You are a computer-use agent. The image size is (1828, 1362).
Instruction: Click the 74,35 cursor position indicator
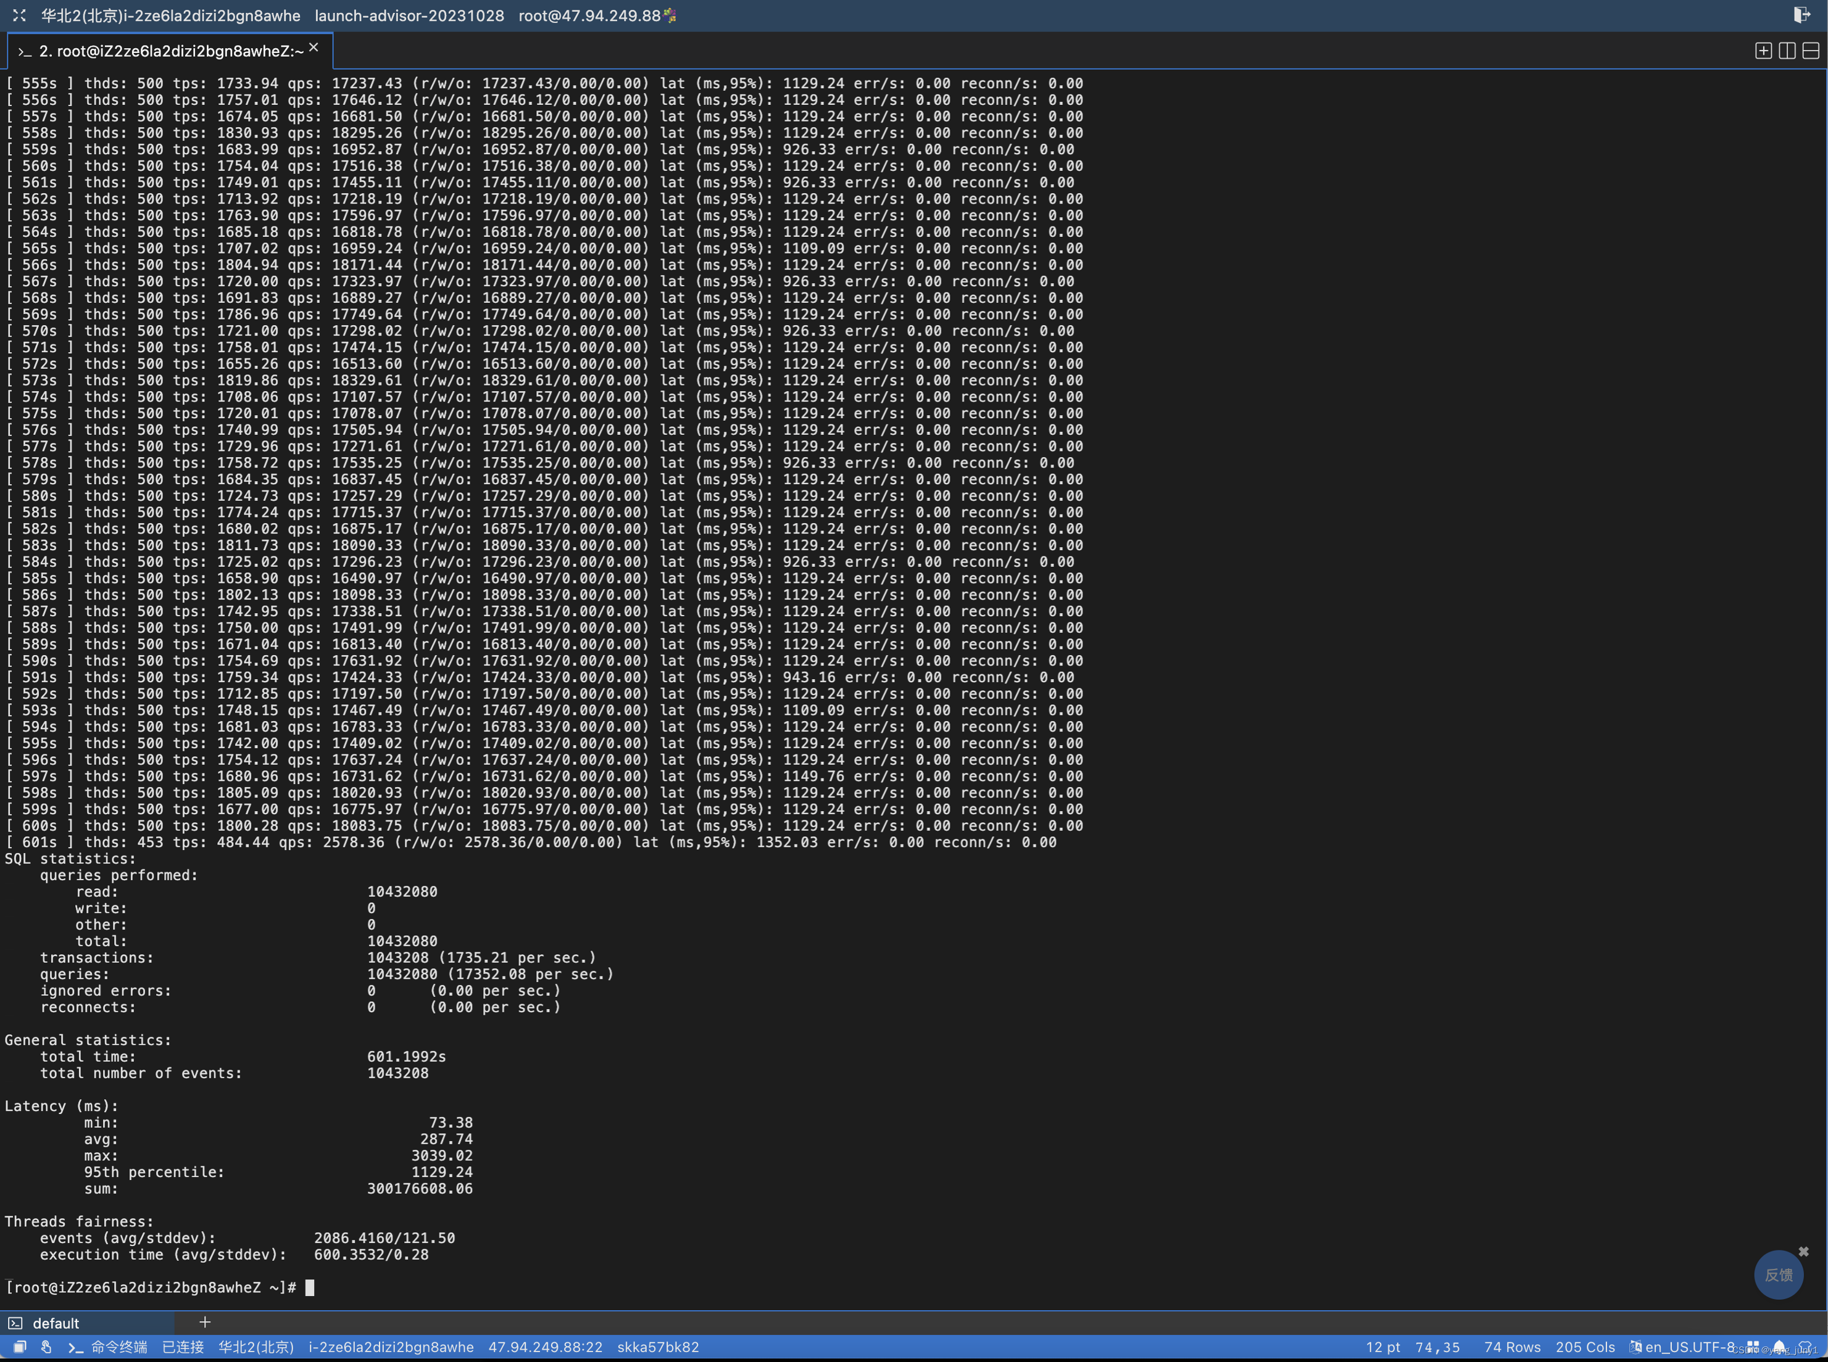1438,1347
